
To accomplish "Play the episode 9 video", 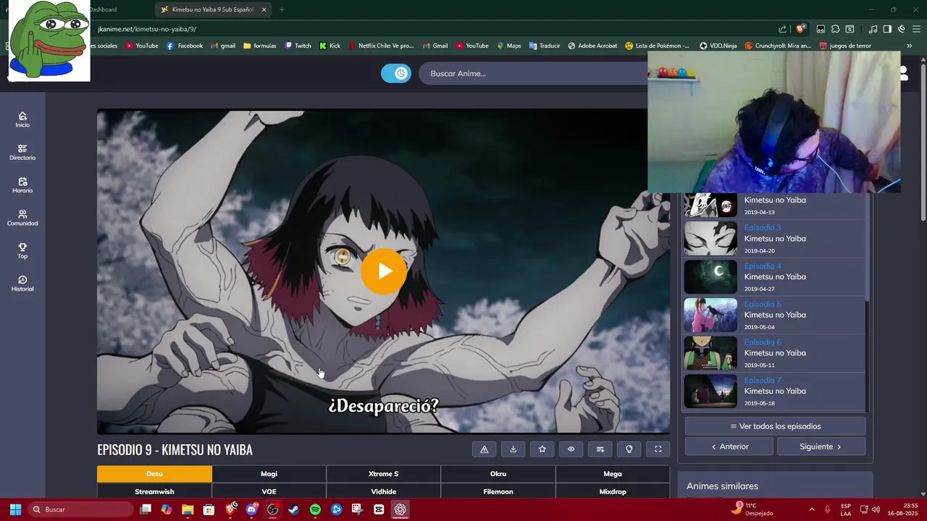I will pos(384,271).
